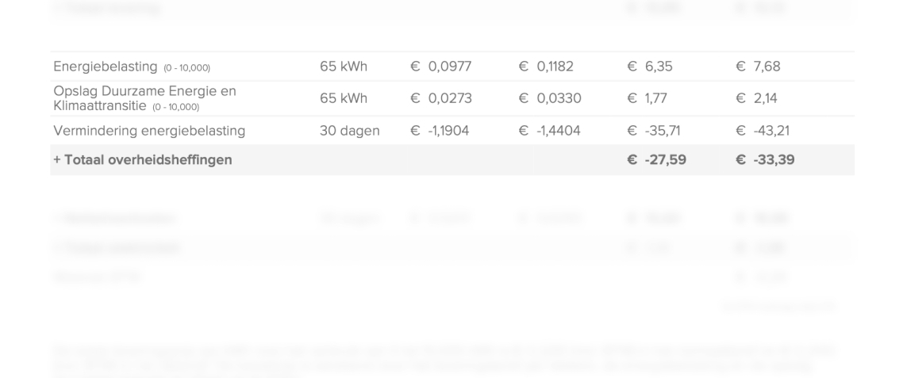Select Opslag Duurzame Energie en Klimaattransitie label
The image size is (907, 378).
tap(144, 98)
